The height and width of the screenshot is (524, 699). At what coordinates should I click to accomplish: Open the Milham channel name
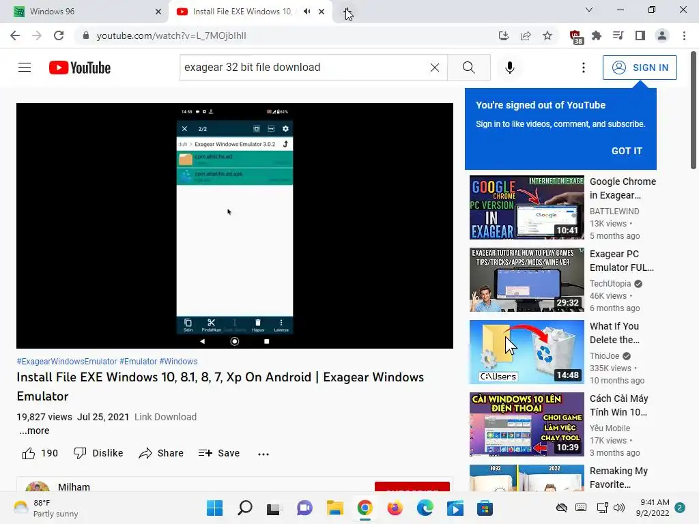pyautogui.click(x=74, y=486)
